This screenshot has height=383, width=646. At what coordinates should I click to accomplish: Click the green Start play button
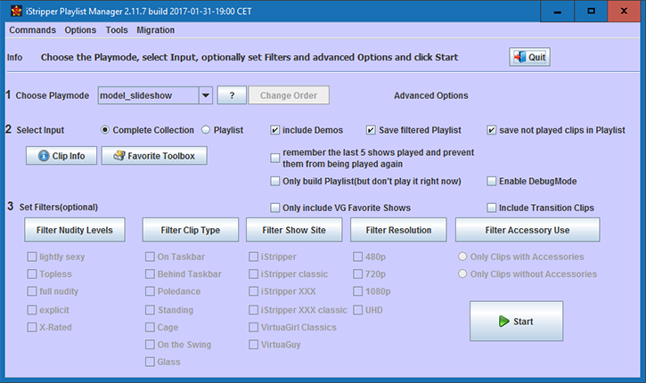[516, 322]
